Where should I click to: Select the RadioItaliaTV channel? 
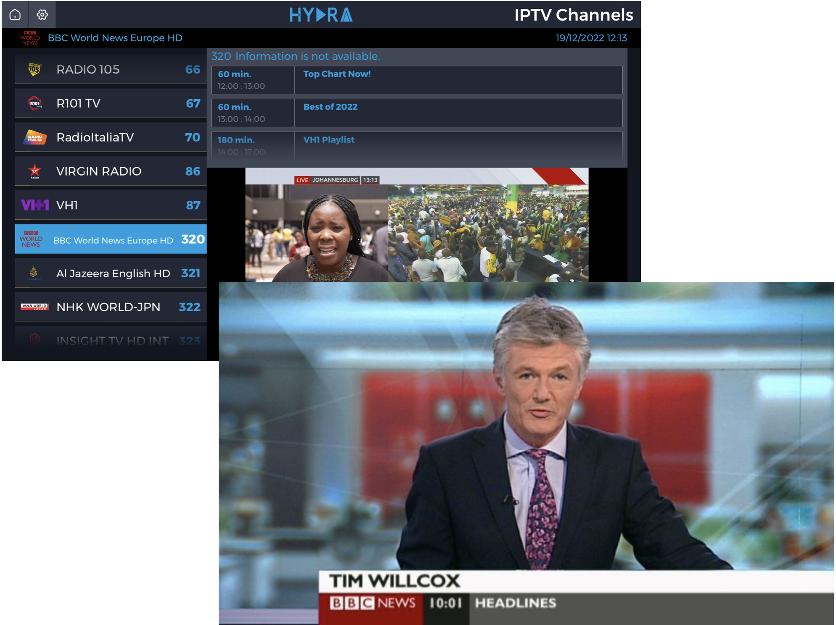tap(111, 137)
